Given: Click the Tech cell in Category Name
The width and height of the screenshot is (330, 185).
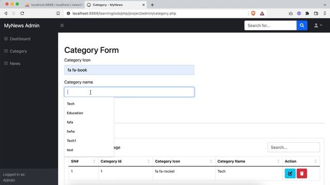Looking at the screenshot, I should [249, 173].
